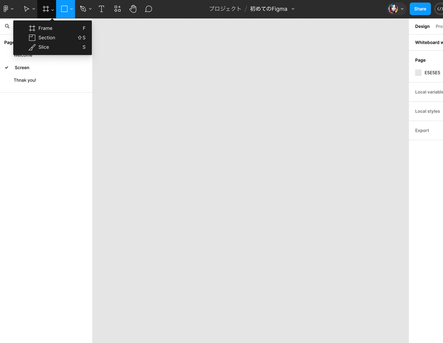Toggle Dev Mode code icon
Viewport: 443px width, 343px height.
point(439,9)
